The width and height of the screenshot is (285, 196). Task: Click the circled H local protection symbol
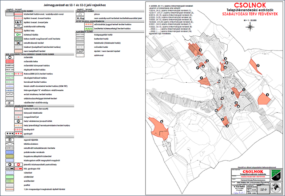pyautogui.click(x=10, y=122)
